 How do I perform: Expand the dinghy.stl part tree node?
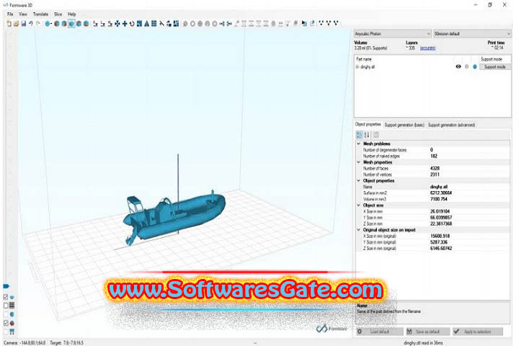[358, 67]
